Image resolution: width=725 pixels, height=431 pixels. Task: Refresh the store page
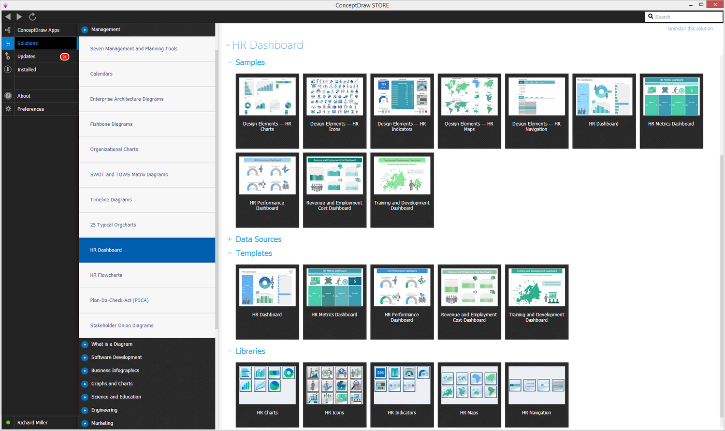(32, 16)
